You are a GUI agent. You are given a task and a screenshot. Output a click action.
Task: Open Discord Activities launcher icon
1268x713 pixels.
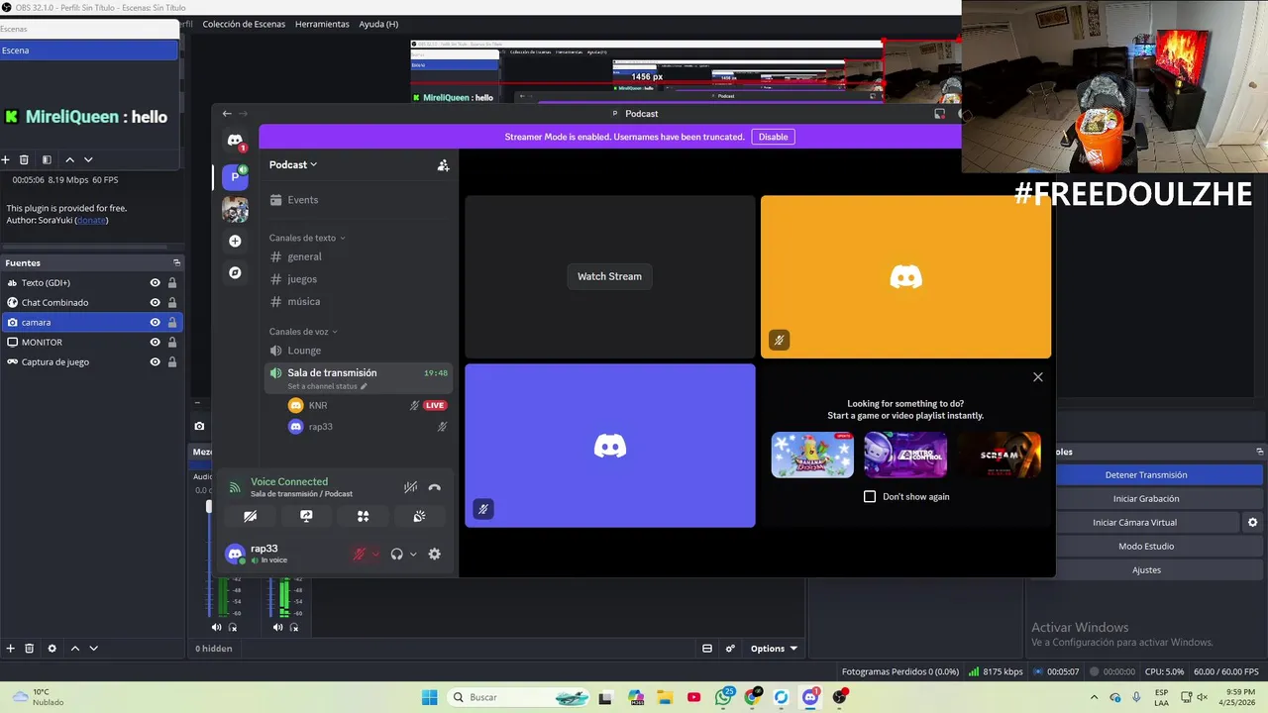pyautogui.click(x=363, y=516)
